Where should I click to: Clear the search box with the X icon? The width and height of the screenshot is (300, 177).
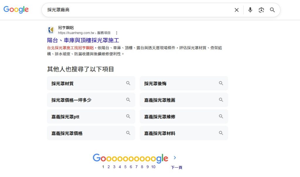[x=237, y=10]
